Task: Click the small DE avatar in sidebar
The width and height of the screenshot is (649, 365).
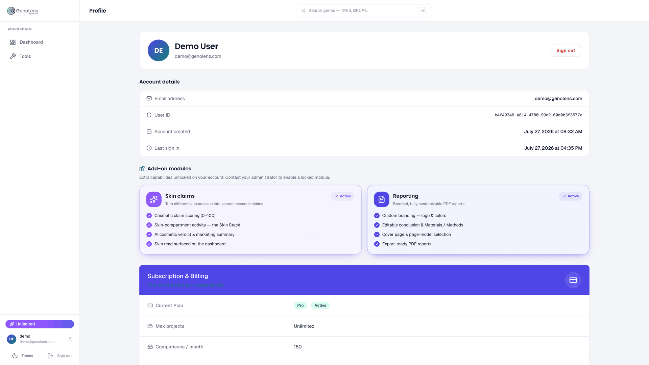Action: 11,339
